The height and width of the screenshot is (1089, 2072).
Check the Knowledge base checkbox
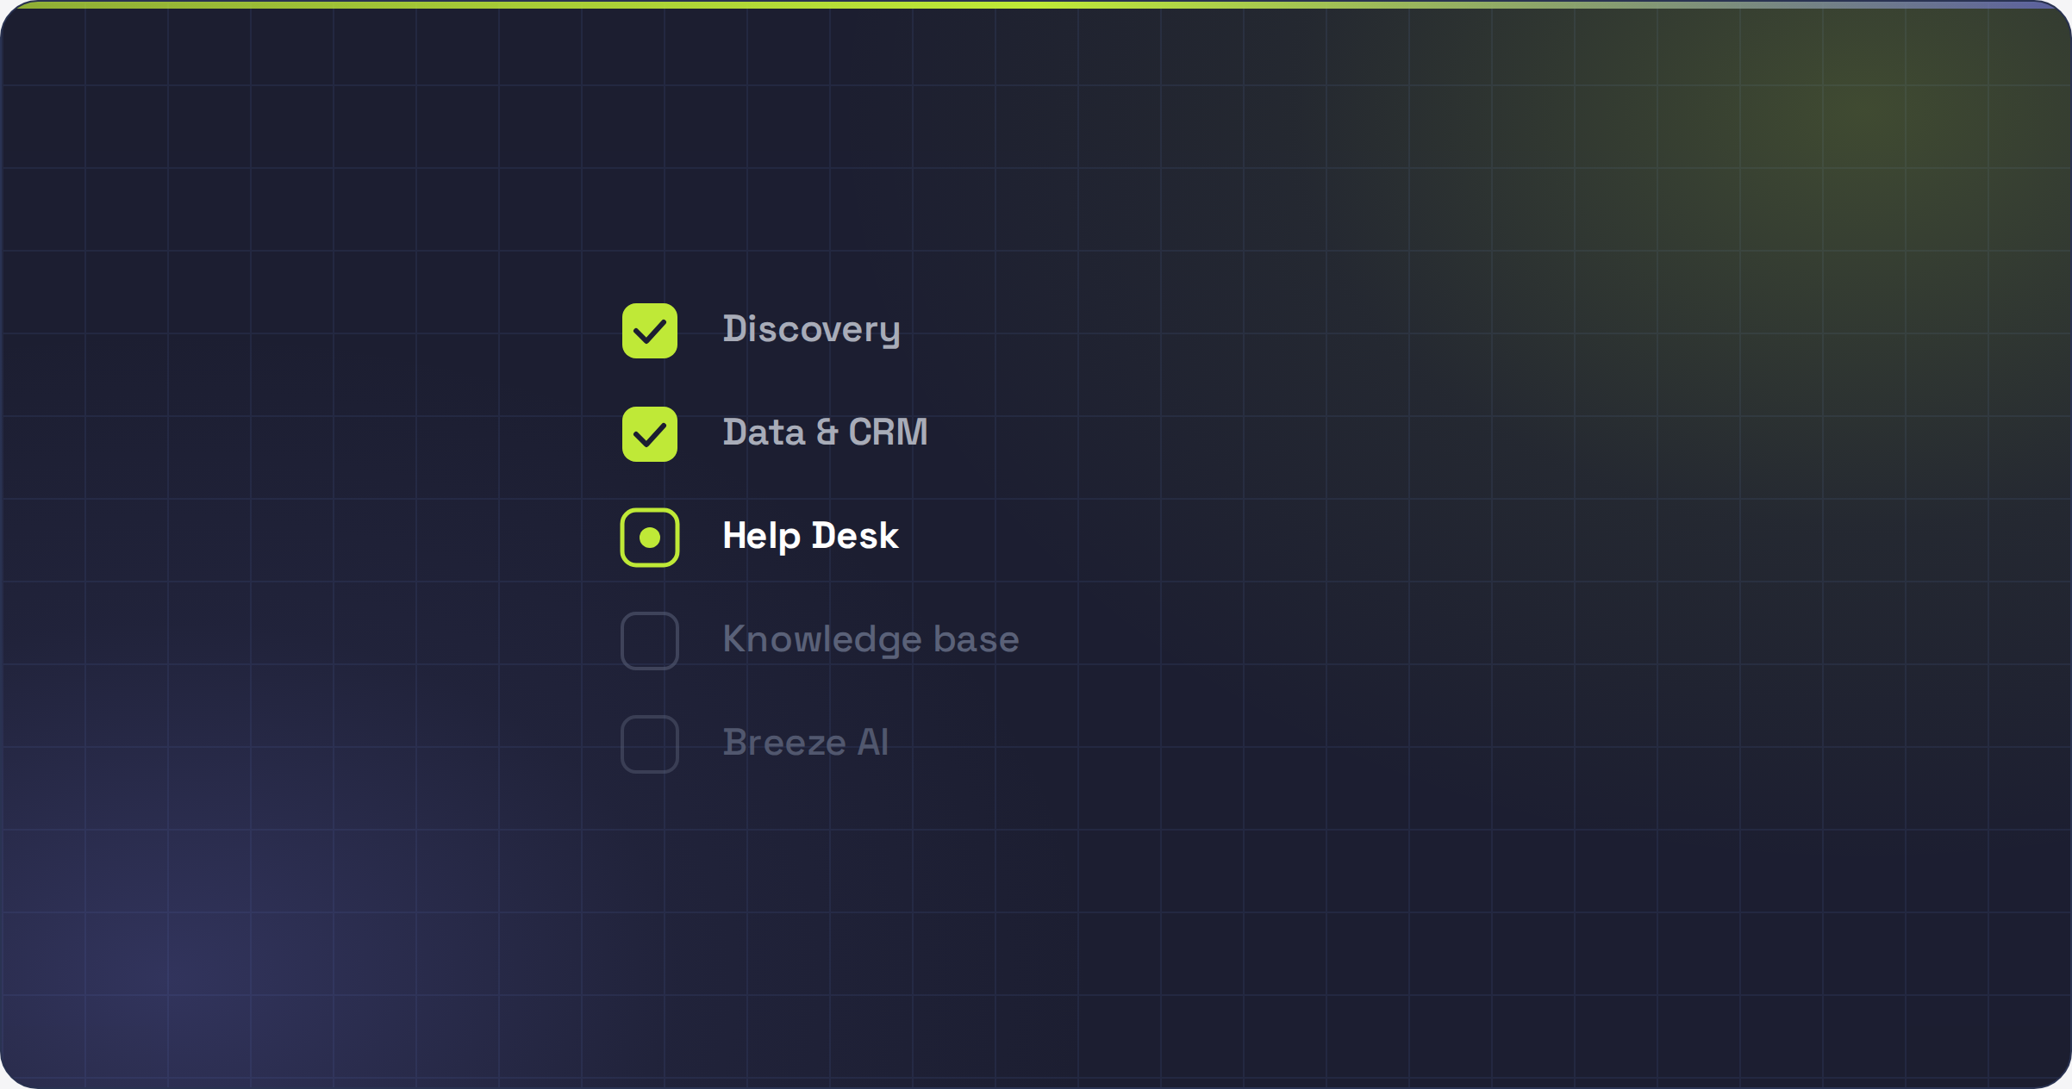click(650, 641)
